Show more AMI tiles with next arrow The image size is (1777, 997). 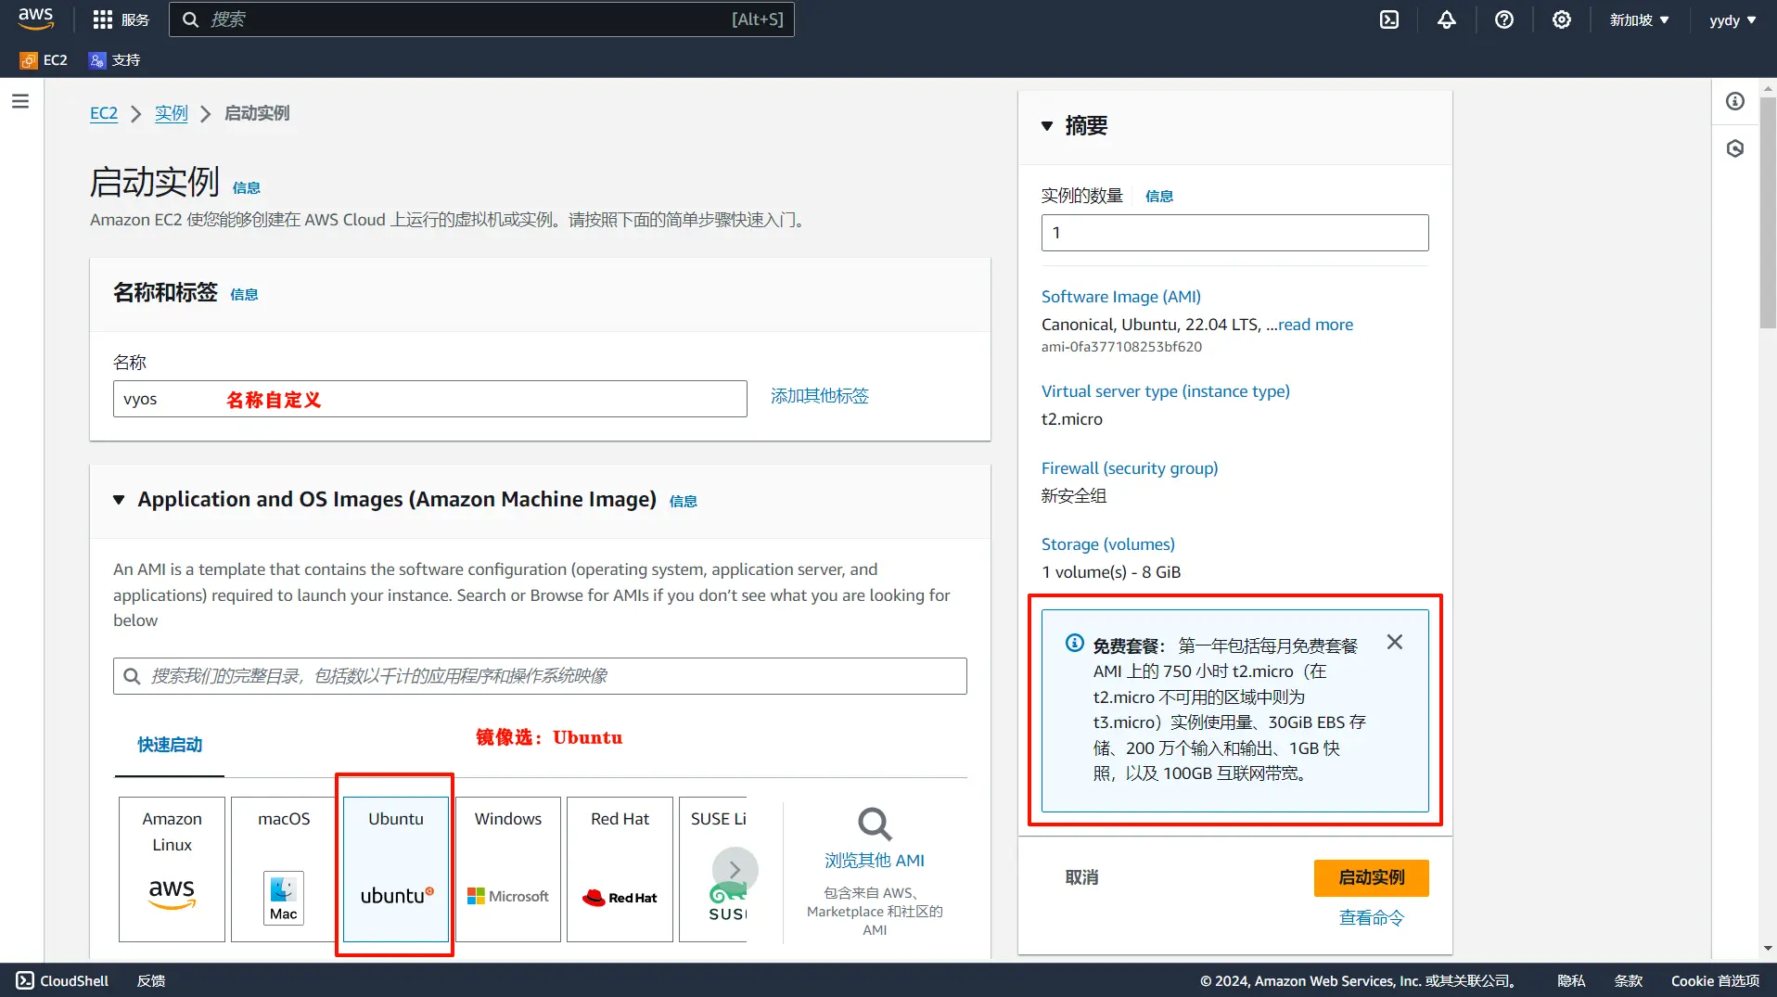pos(735,870)
